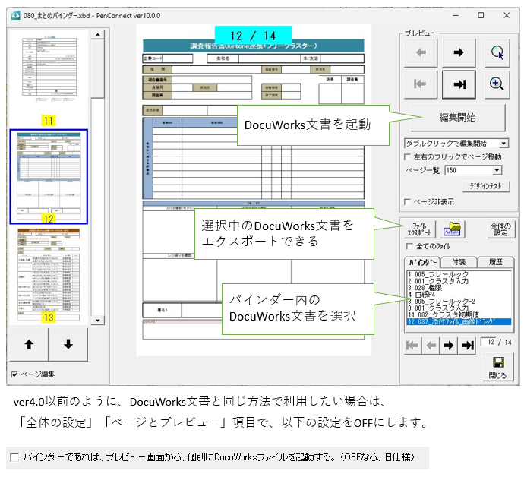Click the floppy disk save and close button
Image resolution: width=524 pixels, height=477 pixels.
click(x=497, y=367)
